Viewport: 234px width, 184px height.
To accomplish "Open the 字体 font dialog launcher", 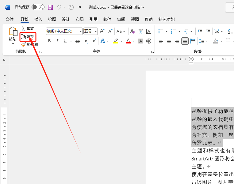I will [x=152, y=52].
